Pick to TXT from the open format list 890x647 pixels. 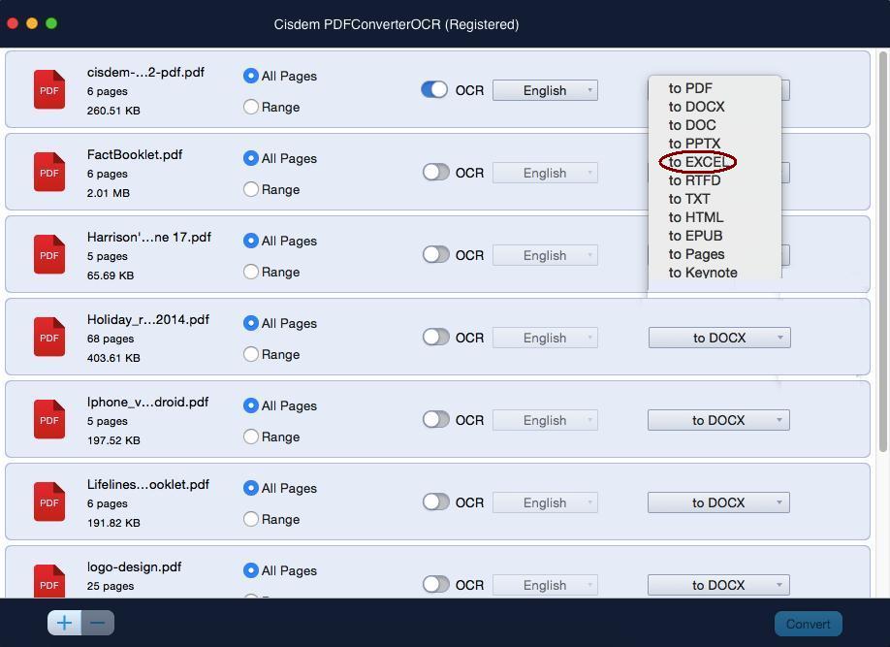[688, 199]
